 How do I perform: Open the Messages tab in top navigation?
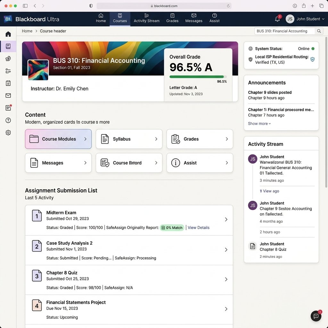pyautogui.click(x=194, y=18)
